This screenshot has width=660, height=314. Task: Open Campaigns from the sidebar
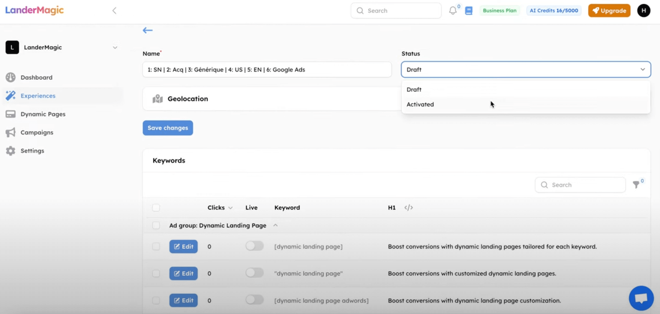[x=37, y=132]
